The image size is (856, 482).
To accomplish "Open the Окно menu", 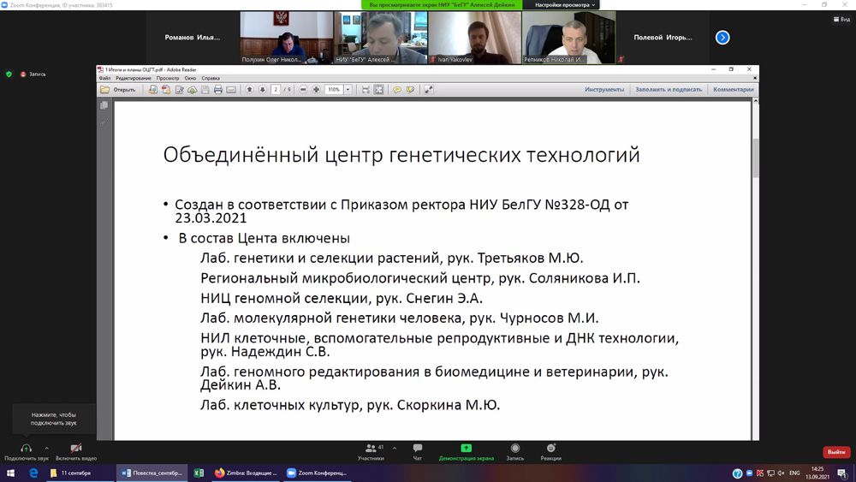I will coord(190,78).
